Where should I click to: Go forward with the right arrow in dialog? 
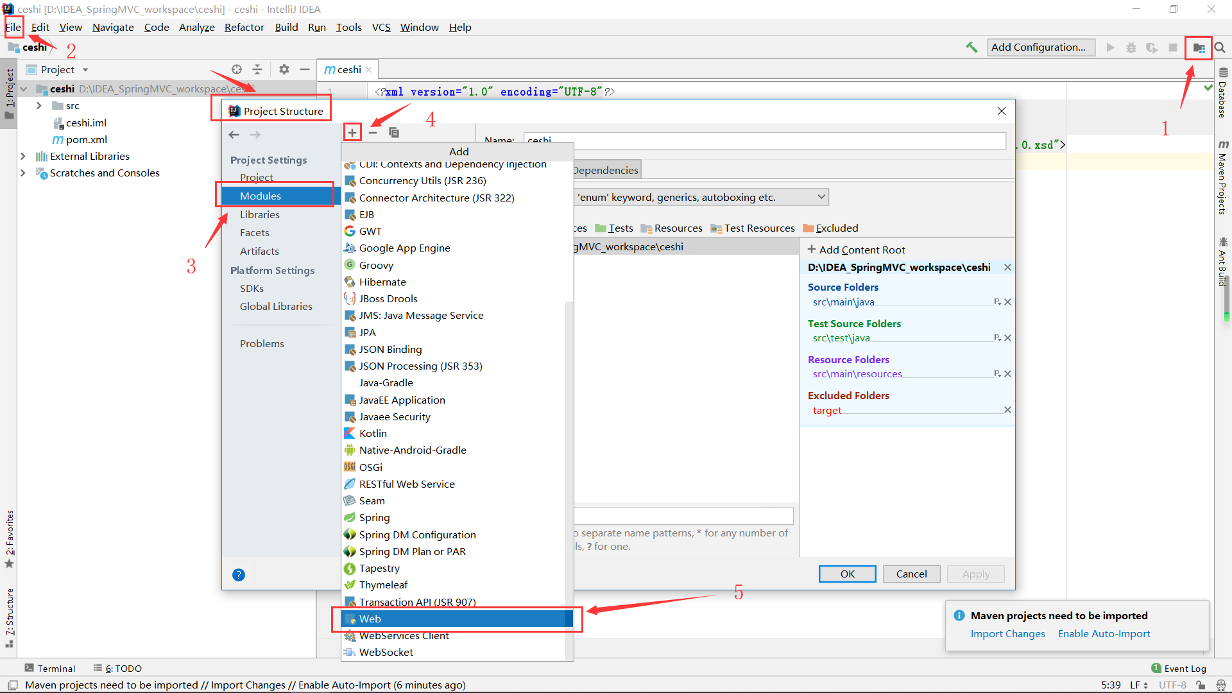point(255,135)
